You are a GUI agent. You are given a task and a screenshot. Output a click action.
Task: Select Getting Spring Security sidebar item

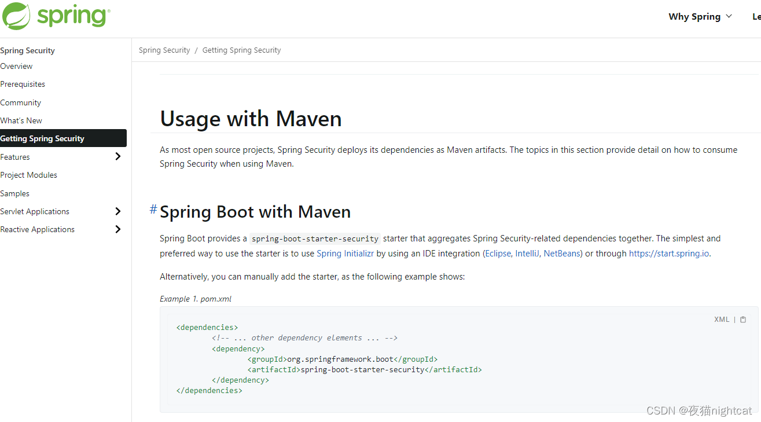pyautogui.click(x=42, y=138)
